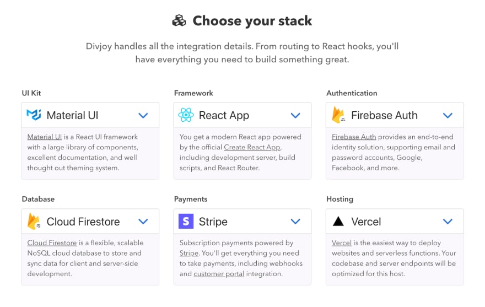Viewport: 485px width, 307px height.
Task: Click the Material UI logo icon
Action: 34,115
